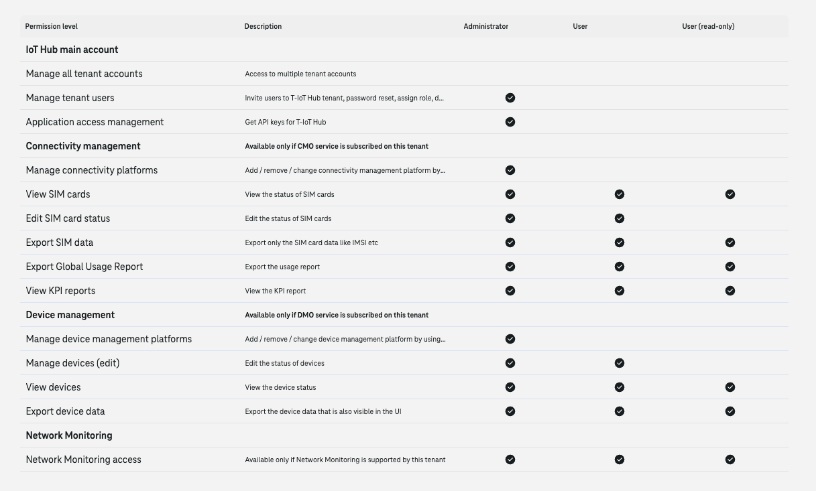Click the Permission level column header

[x=52, y=27]
